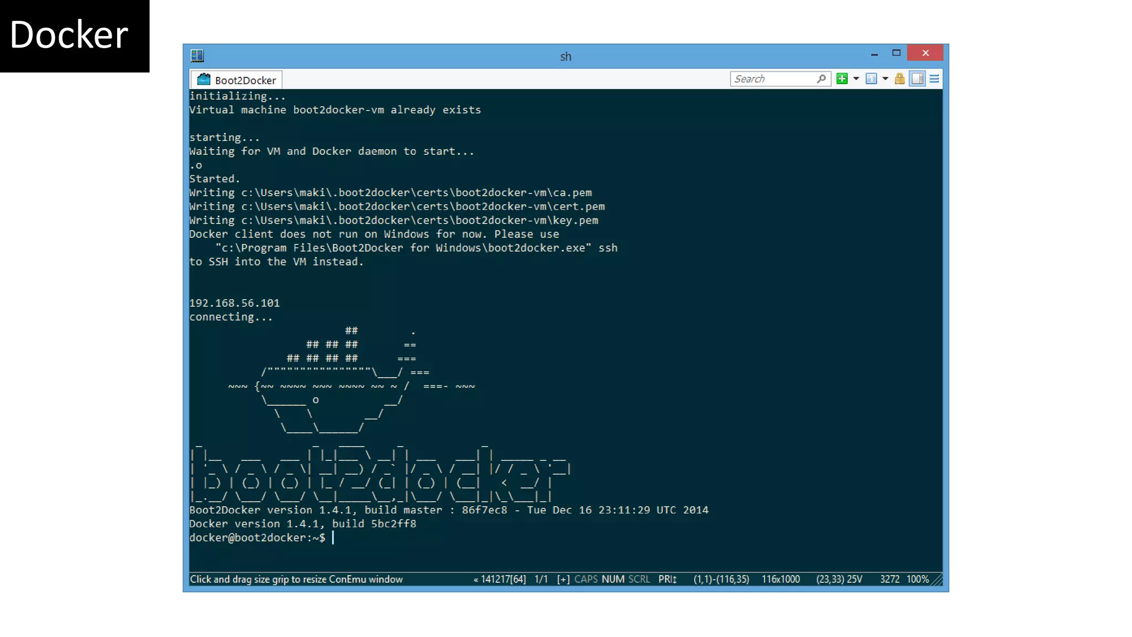Click 'Waiting for VM and Docker daemon' line
Viewport: 1132px width, 637px height.
(332, 151)
